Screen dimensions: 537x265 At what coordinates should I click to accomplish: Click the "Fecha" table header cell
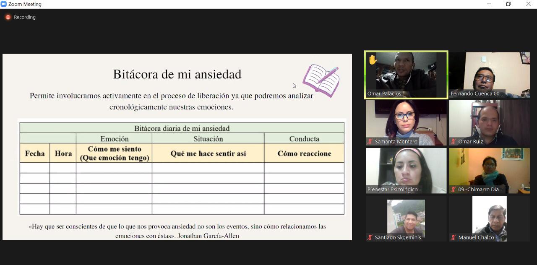[35, 153]
